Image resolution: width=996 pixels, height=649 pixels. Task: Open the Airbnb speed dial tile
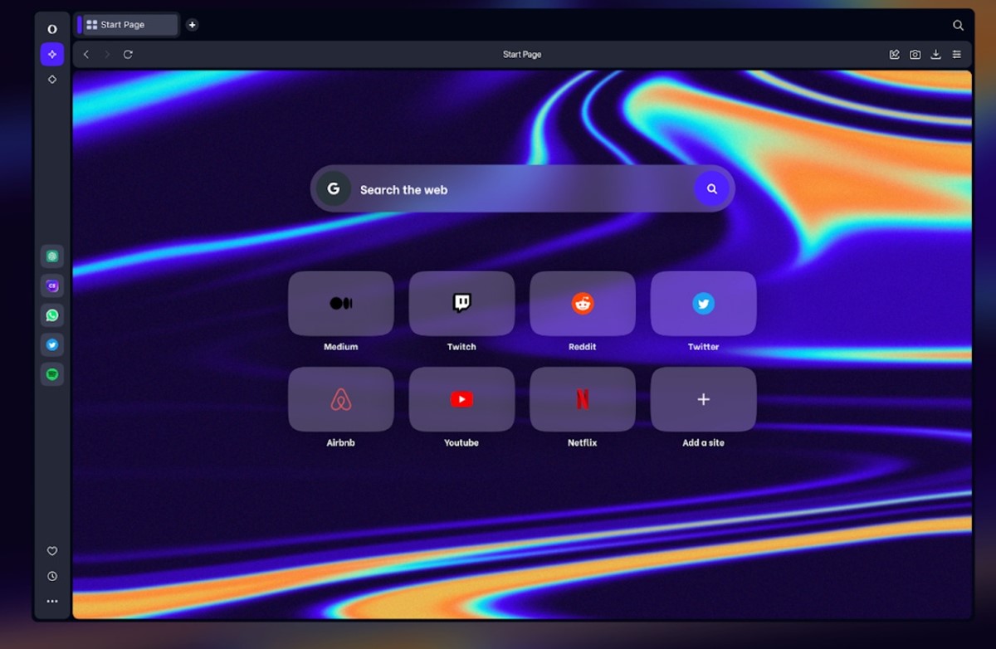coord(341,399)
